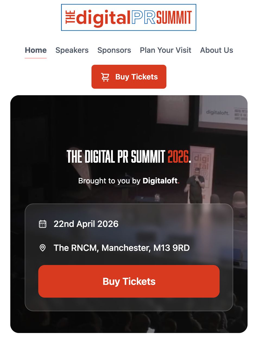
Task: Click the Digital PR Summit logo
Action: [129, 17]
